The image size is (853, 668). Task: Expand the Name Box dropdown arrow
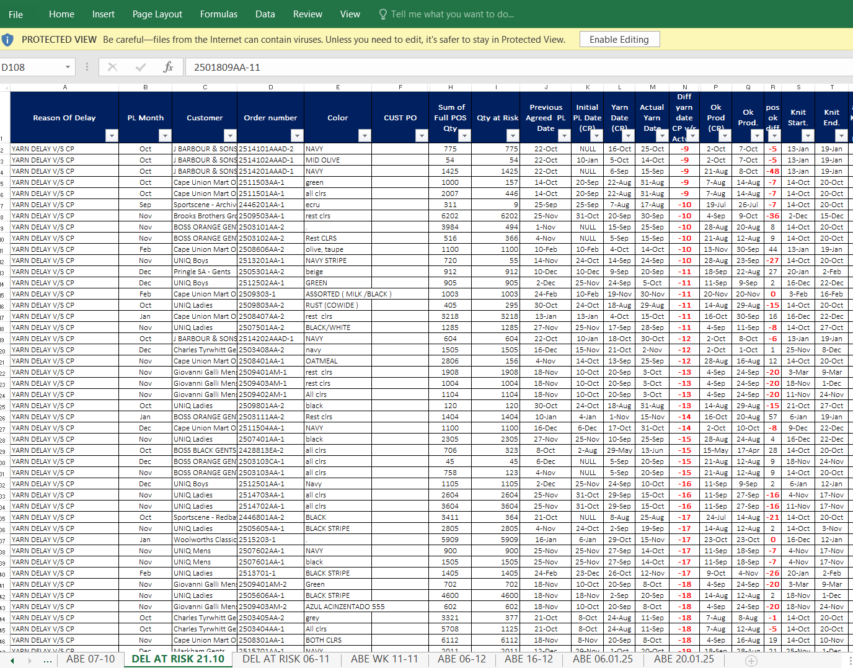pyautogui.click(x=68, y=67)
